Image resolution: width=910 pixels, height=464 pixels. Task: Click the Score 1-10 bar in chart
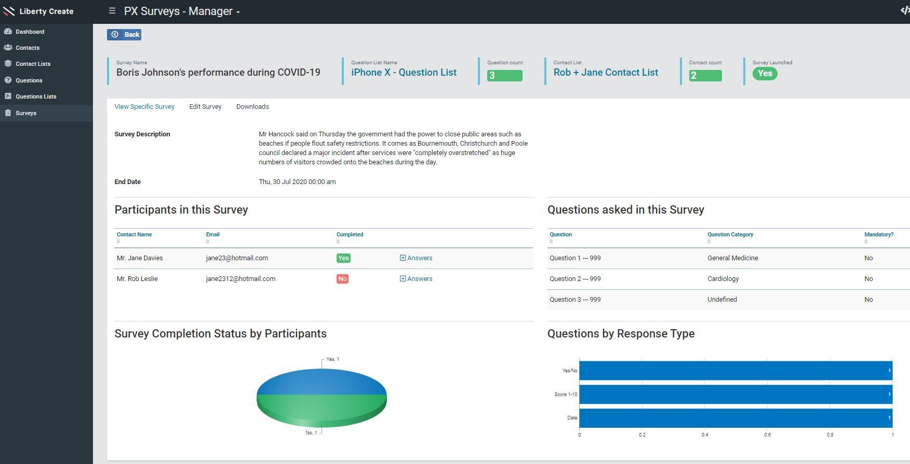pyautogui.click(x=735, y=395)
